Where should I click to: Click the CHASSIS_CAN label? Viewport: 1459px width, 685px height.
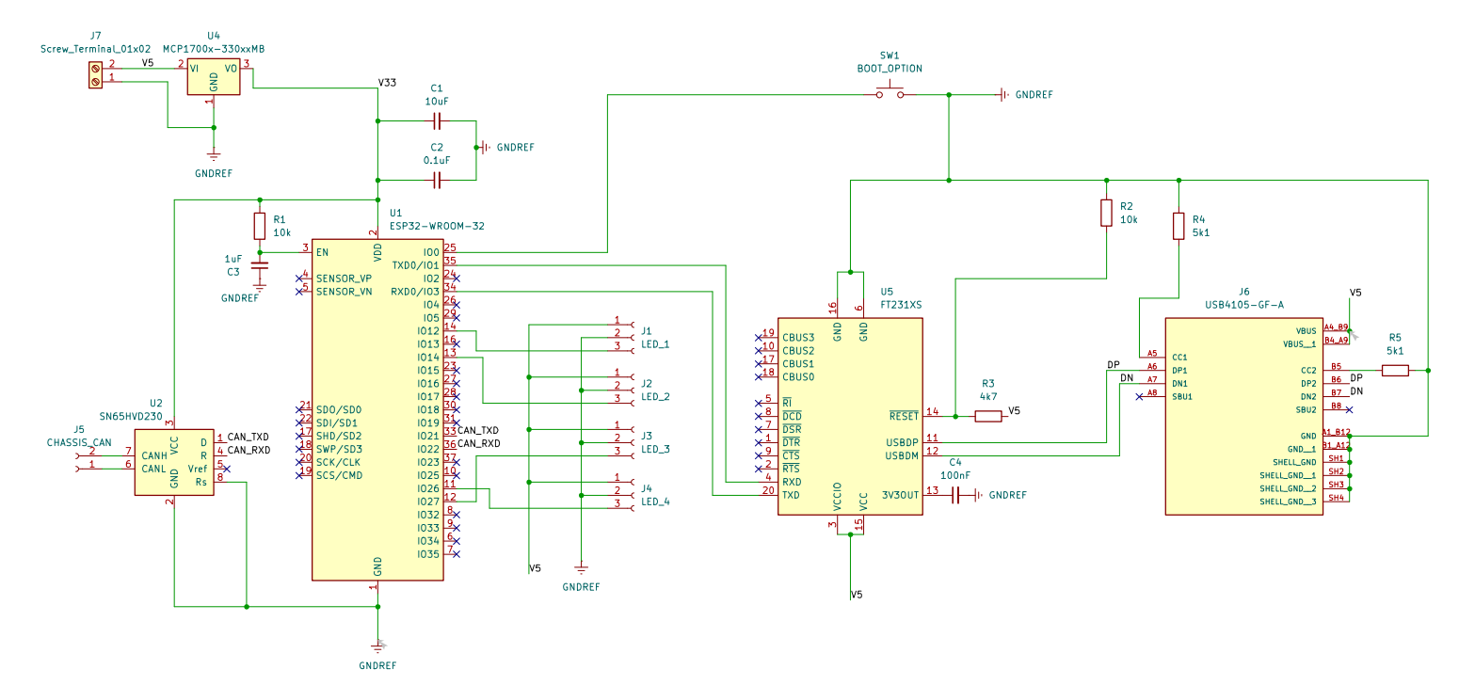click(79, 441)
